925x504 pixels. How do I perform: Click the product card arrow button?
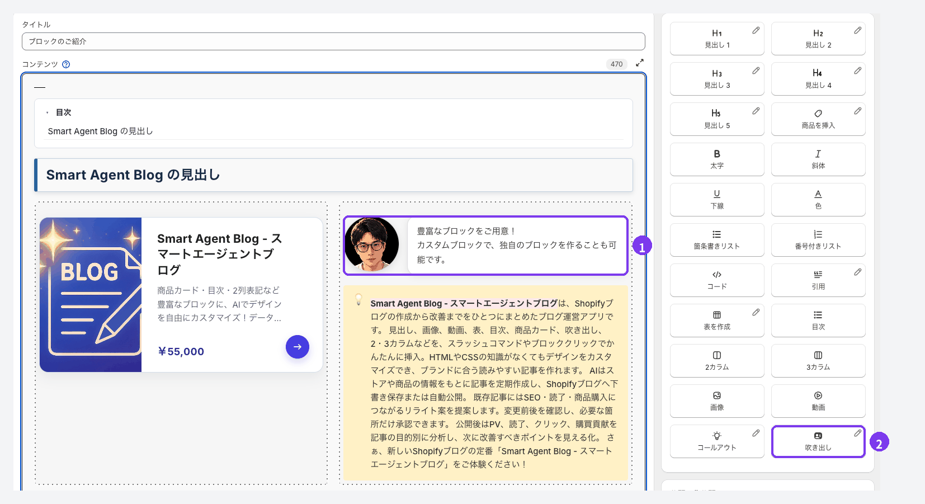(298, 347)
